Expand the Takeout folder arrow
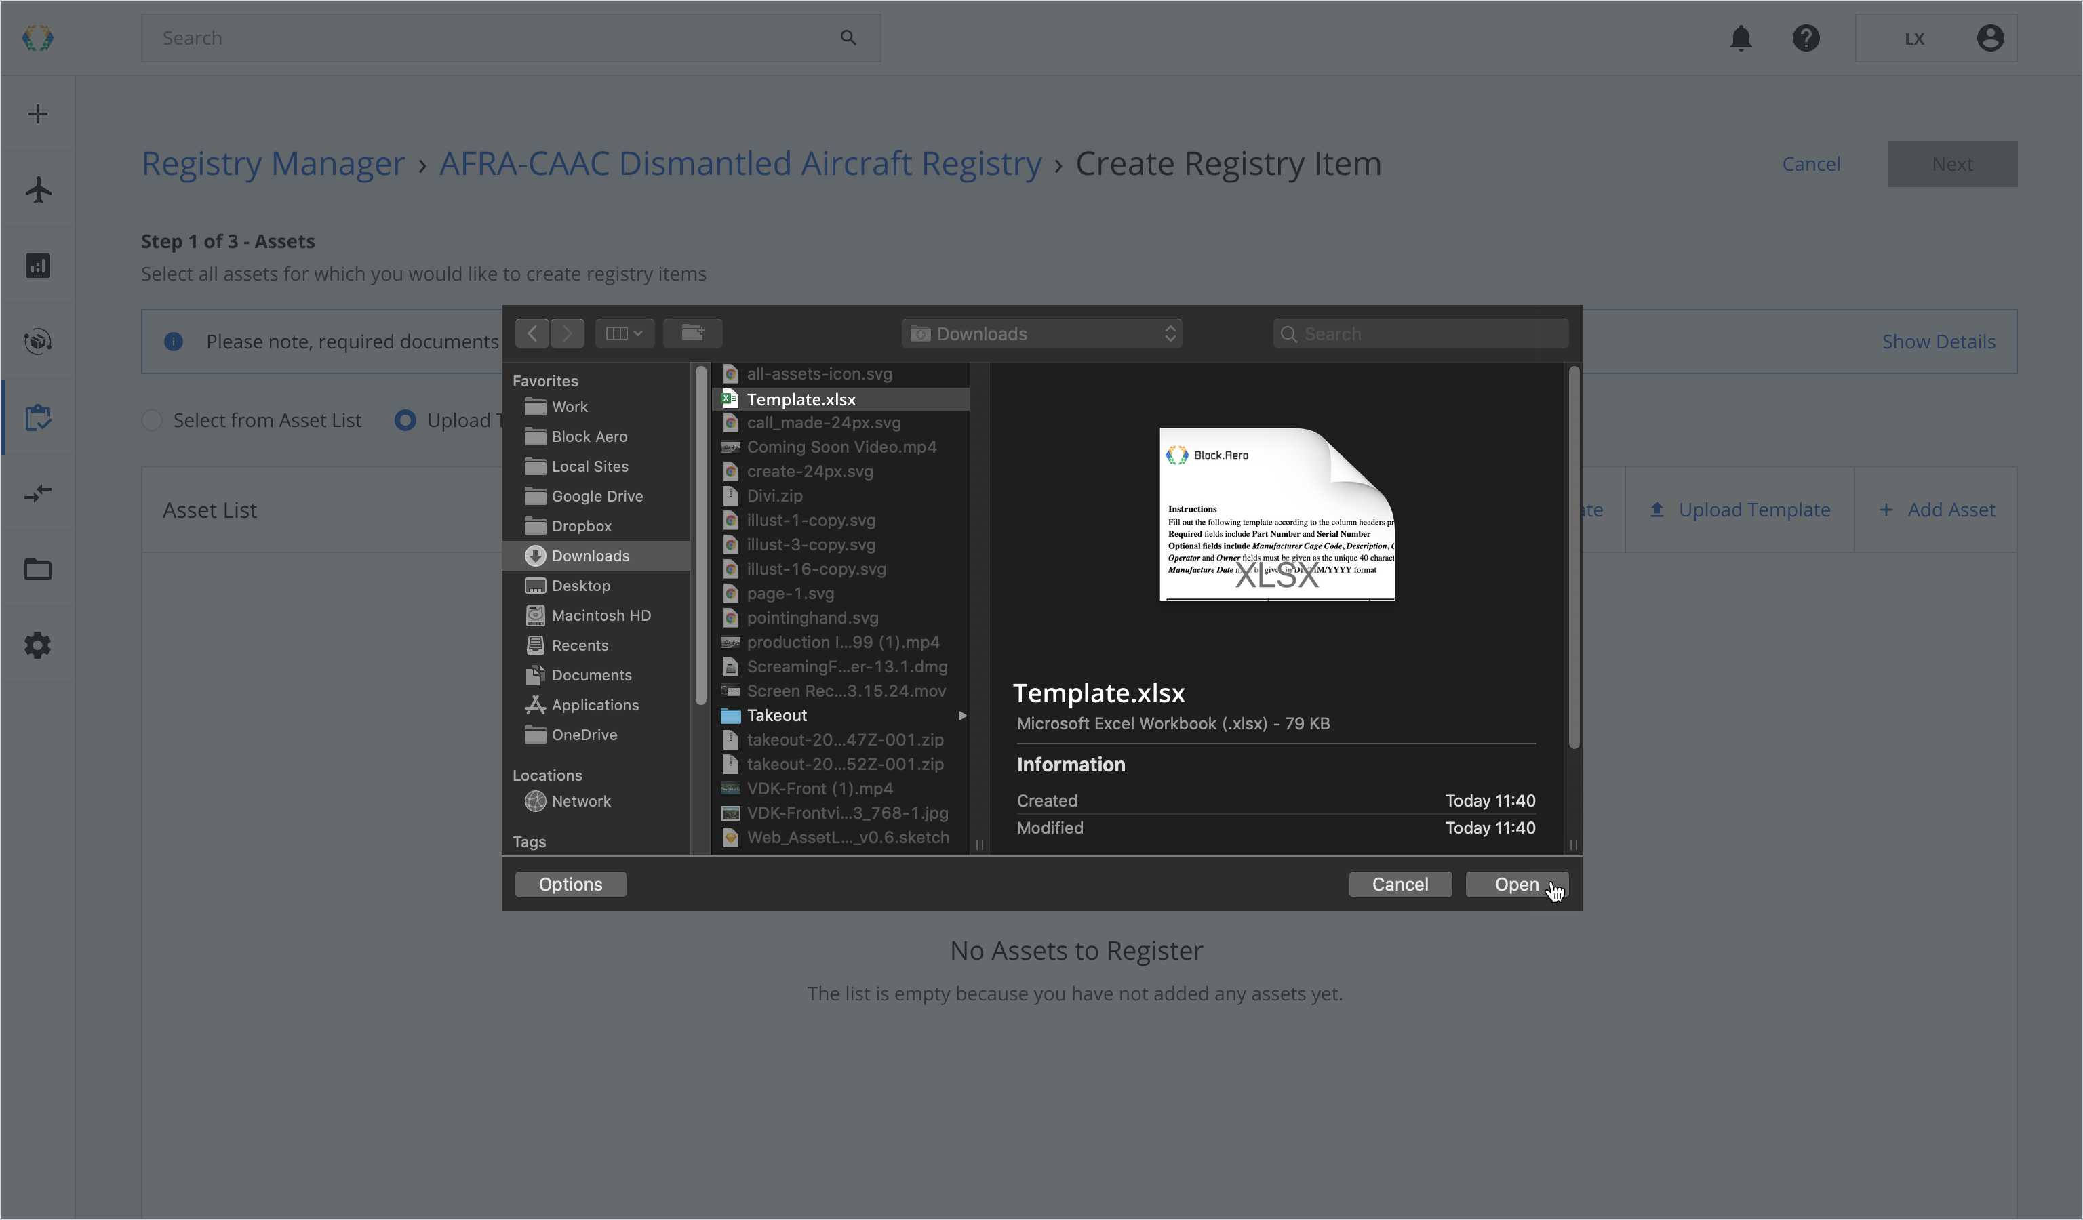 [961, 715]
